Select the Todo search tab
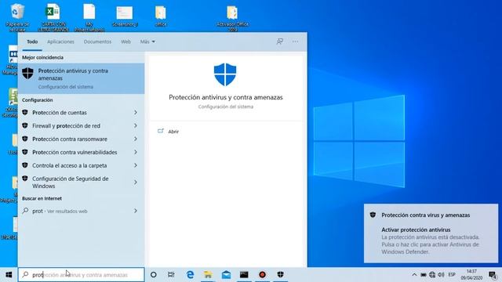Viewport: 502px width, 282px height. coord(32,42)
